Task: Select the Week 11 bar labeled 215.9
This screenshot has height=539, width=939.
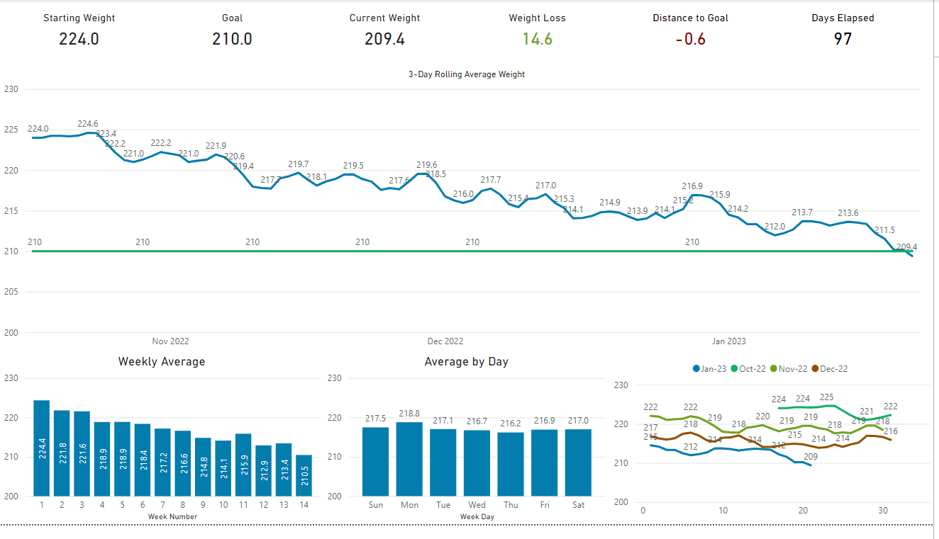Action: pos(243,465)
